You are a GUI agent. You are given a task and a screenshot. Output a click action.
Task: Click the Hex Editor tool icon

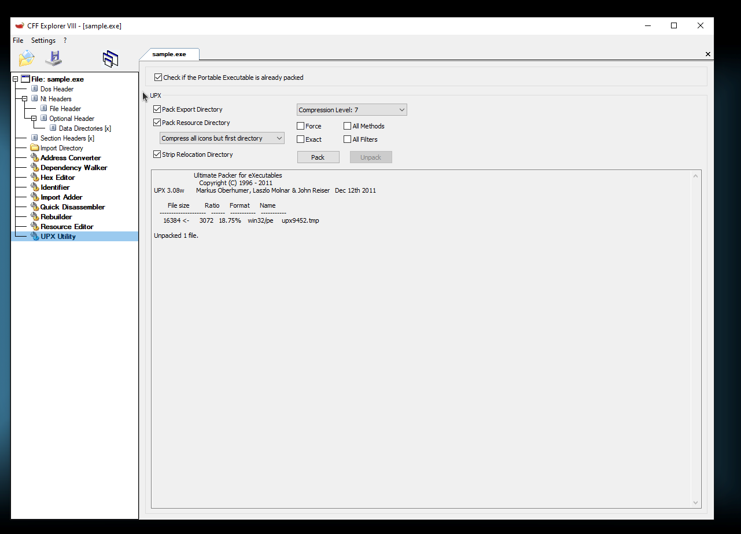pyautogui.click(x=35, y=178)
